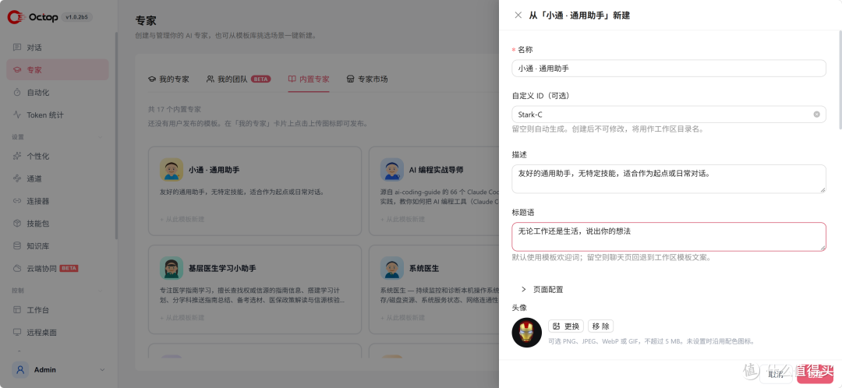Click the AI 编程实战导师 avatar
This screenshot has height=388, width=842.
click(x=392, y=170)
